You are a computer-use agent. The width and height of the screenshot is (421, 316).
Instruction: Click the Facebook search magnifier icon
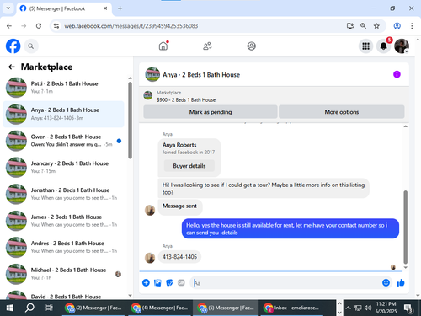pyautogui.click(x=31, y=46)
